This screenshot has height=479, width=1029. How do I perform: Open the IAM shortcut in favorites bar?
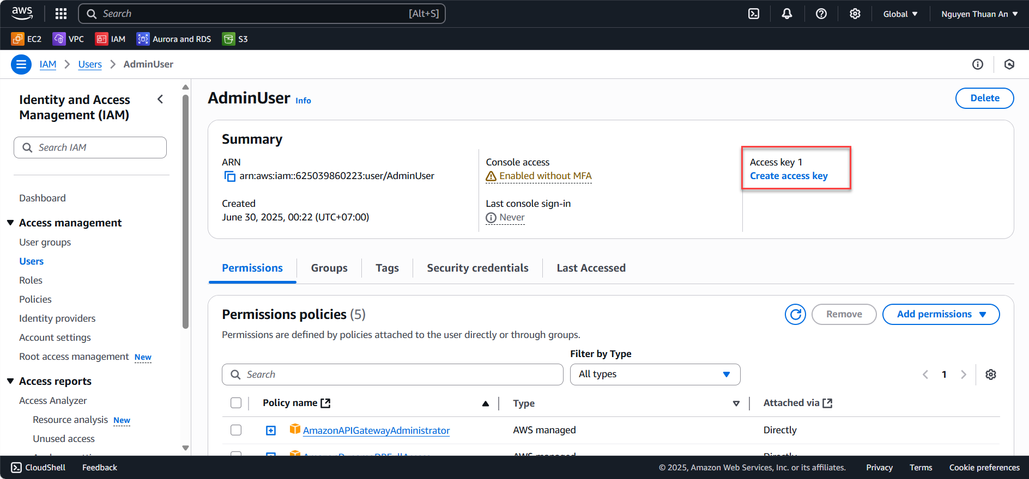(x=110, y=39)
